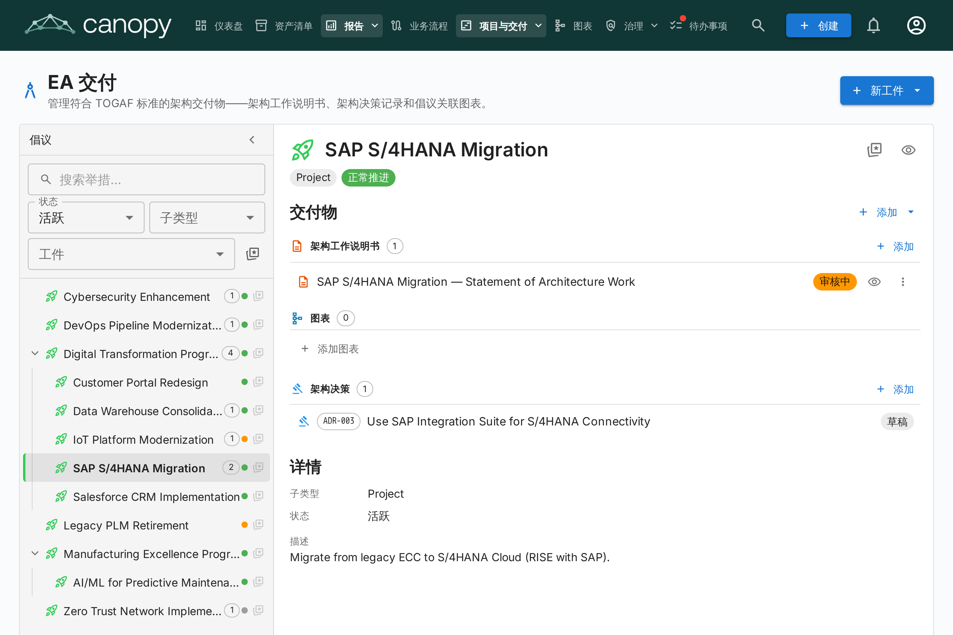953x635 pixels.
Task: Open 资产清单 in the top navigation
Action: click(284, 26)
